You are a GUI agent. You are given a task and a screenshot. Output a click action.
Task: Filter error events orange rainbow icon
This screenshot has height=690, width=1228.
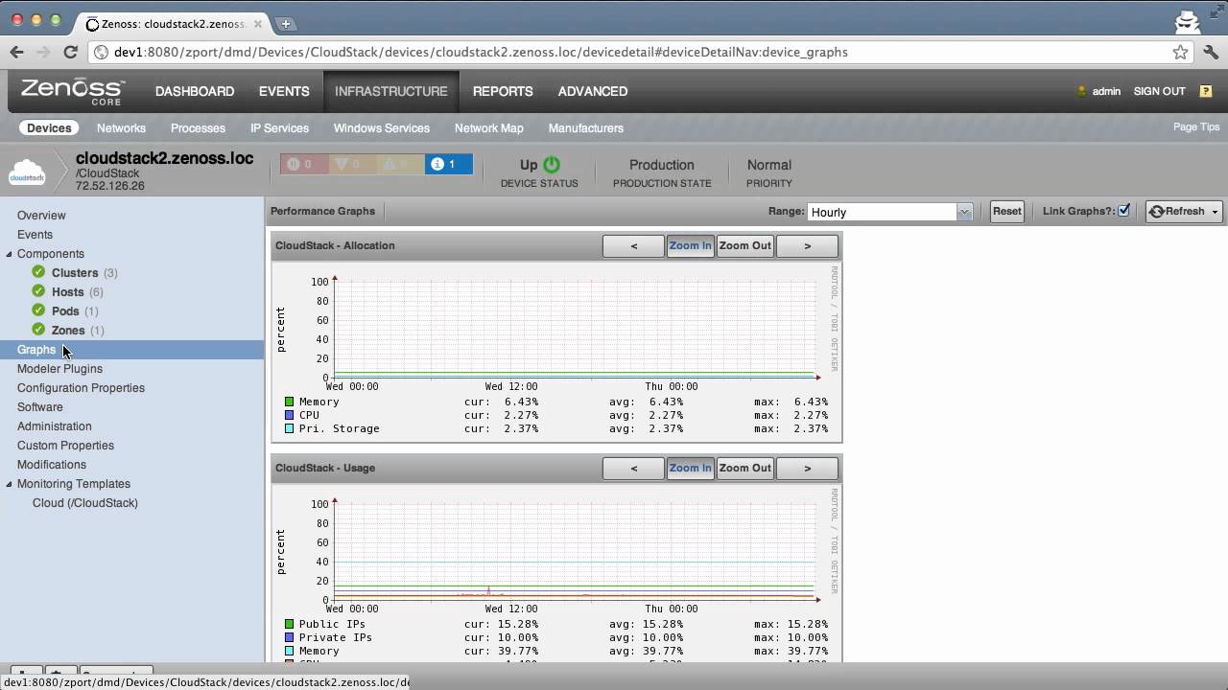tap(352, 164)
